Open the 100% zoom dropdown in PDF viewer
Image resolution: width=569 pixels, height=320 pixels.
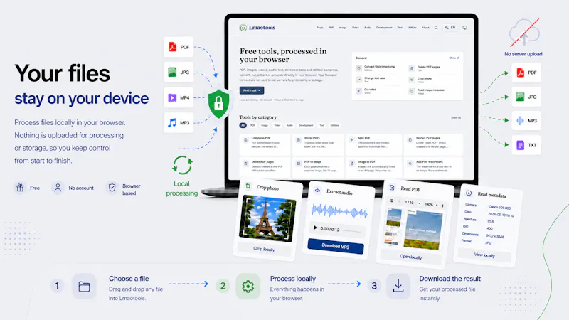pyautogui.click(x=431, y=205)
